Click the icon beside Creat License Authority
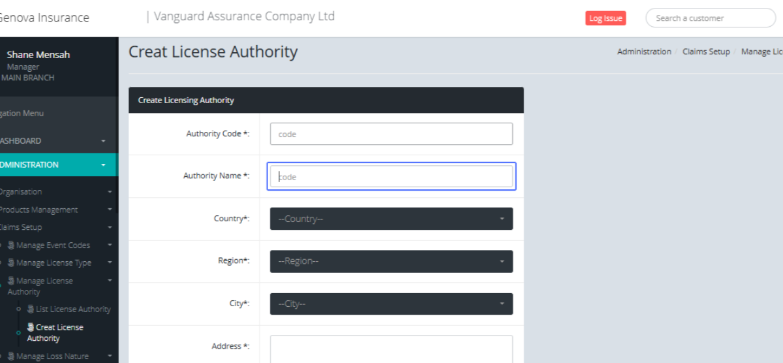Viewport: 783px width, 363px height. [30, 327]
